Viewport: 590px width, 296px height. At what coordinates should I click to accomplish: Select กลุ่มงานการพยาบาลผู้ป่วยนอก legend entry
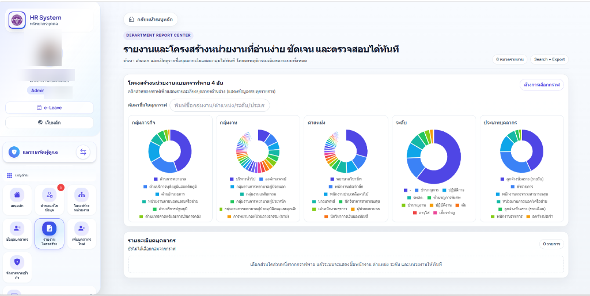(258, 186)
